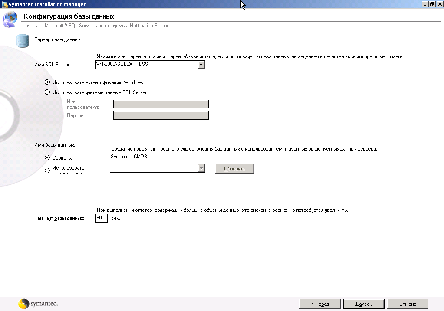Click the Конфигурация базы данных heading
Viewport: 444px width, 311px height.
[69, 16]
